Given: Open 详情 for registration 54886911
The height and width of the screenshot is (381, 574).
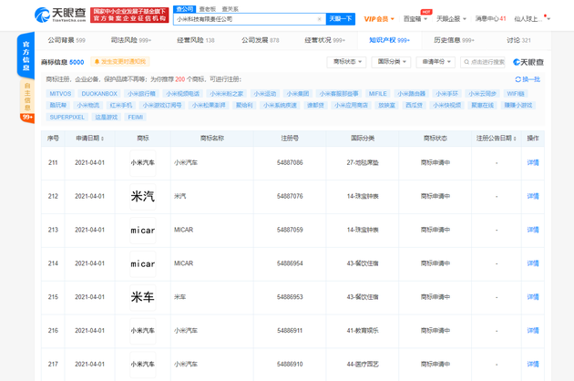Looking at the screenshot, I should click(x=533, y=331).
